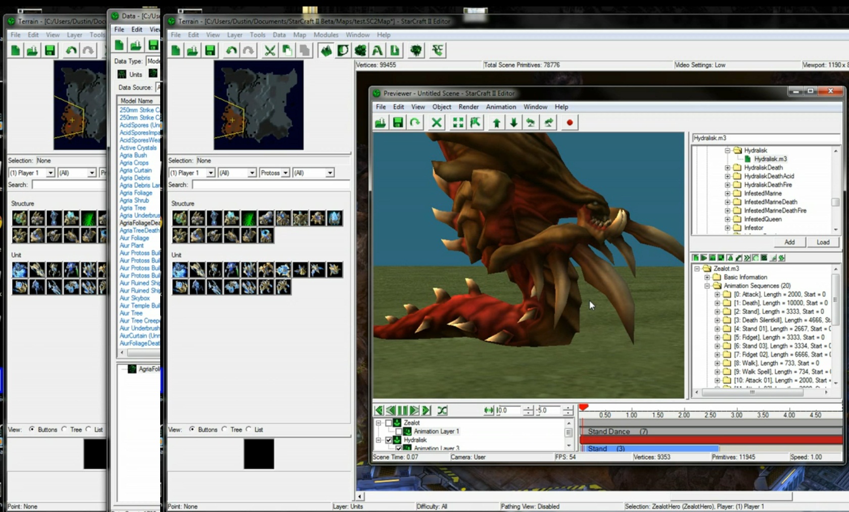849x512 pixels.
Task: Click the green up arrow in Previewer toolbar
Action: 497,123
